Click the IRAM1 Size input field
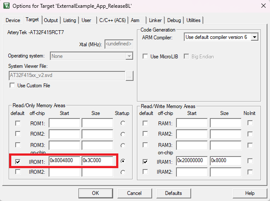Viewport: 270px width, 201px height. (x=225, y=161)
